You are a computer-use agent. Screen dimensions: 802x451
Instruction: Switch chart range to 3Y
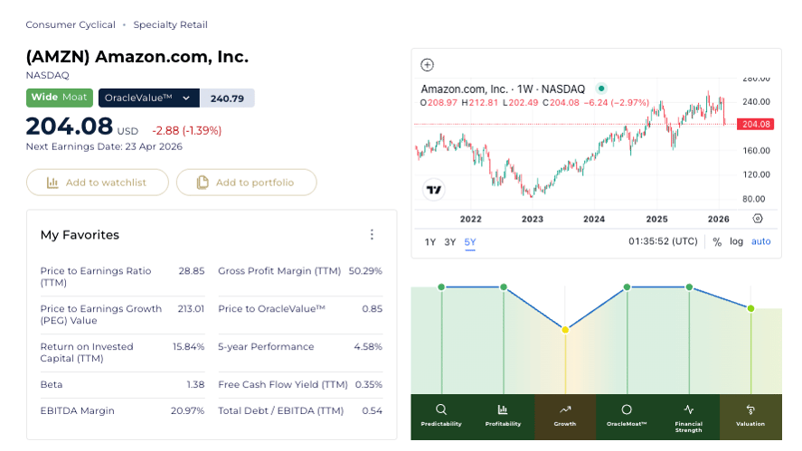tap(449, 242)
